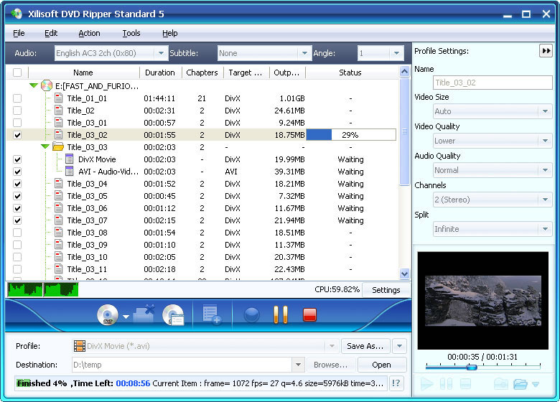Check the Title_01_01 checkbox
The width and height of the screenshot is (560, 402).
point(17,98)
